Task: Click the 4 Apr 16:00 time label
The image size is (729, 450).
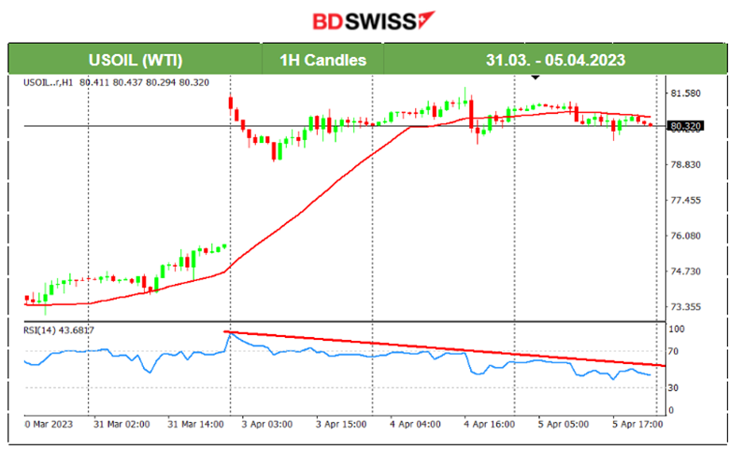Action: click(x=489, y=424)
